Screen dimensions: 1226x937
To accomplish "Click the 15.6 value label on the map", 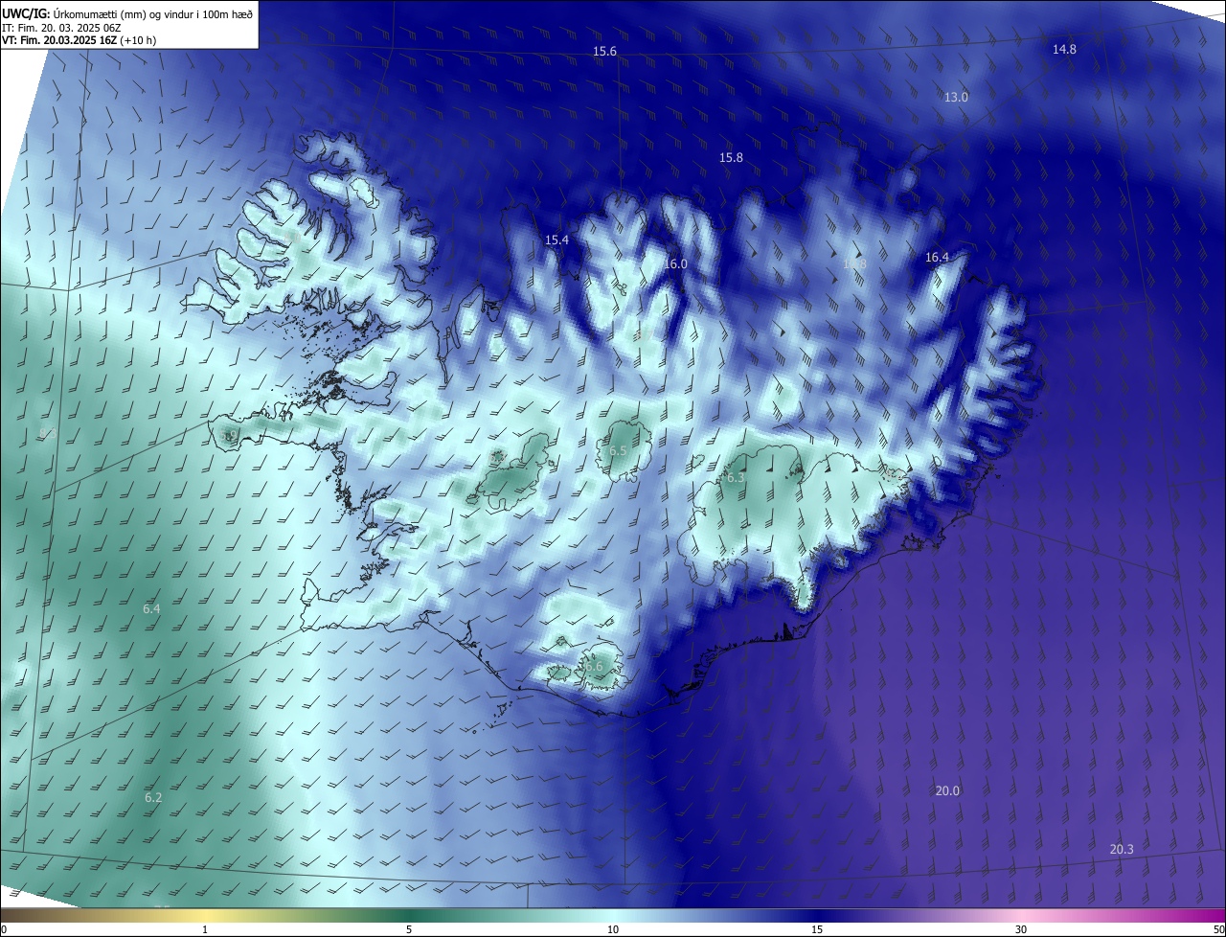I will coord(604,52).
